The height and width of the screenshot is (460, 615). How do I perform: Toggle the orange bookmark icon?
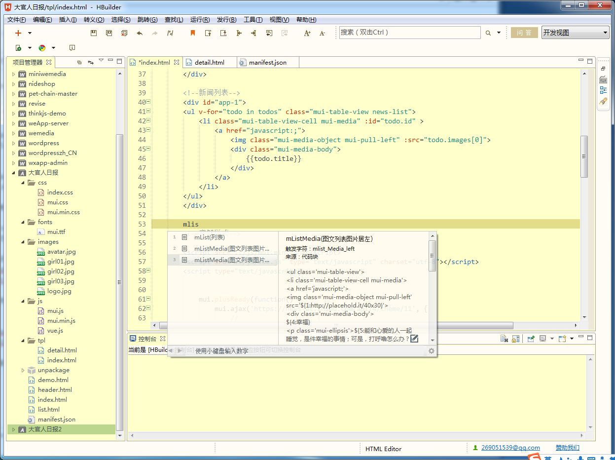[x=193, y=33]
